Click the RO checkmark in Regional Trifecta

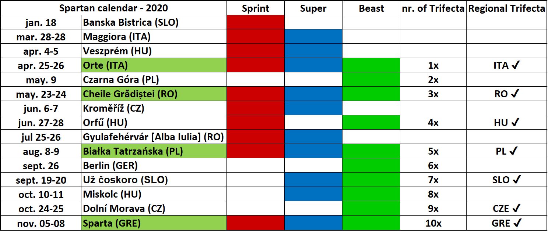click(x=515, y=94)
